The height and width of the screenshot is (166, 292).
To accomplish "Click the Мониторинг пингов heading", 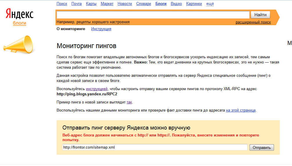I will 86,46.
